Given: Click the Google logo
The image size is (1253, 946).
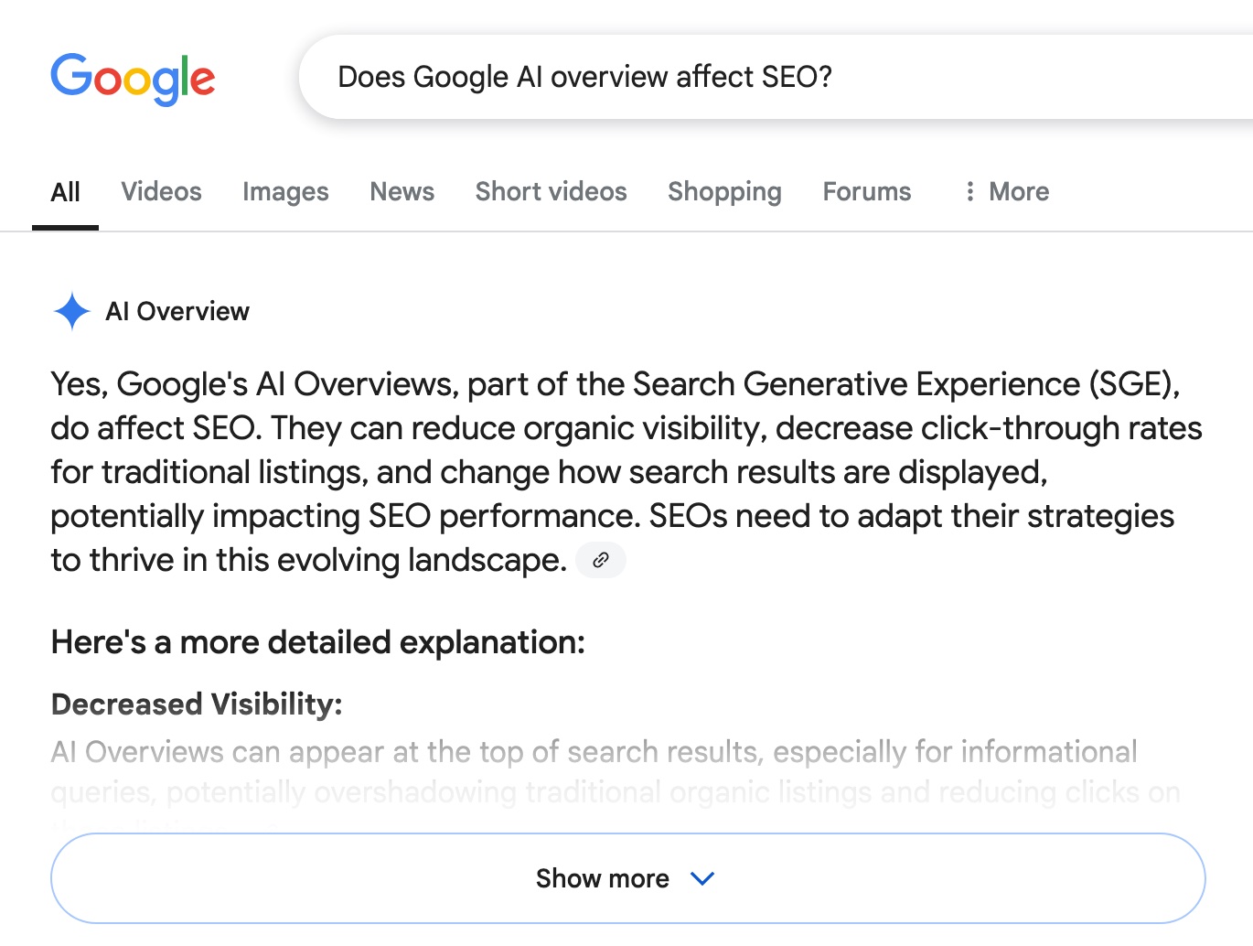Looking at the screenshot, I should (133, 79).
